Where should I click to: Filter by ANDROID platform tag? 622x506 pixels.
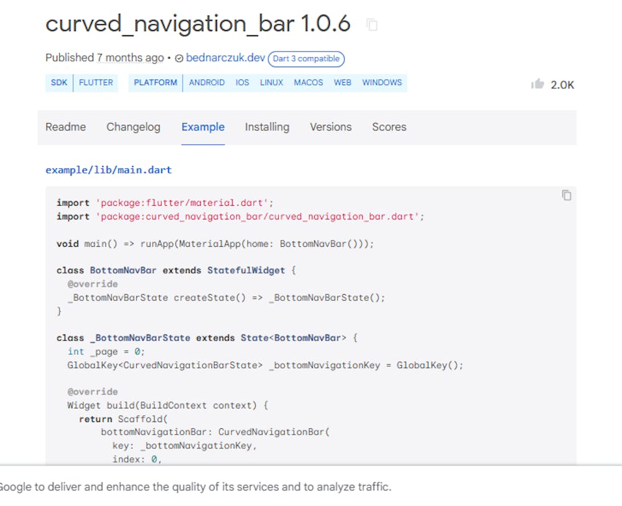click(207, 83)
